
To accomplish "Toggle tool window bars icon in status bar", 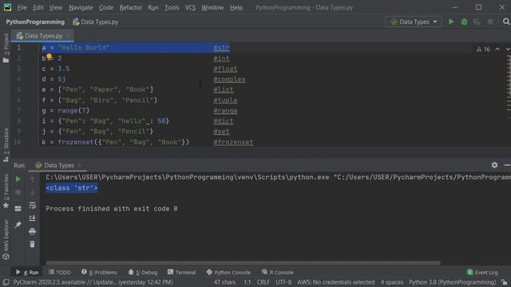I will tap(6, 282).
